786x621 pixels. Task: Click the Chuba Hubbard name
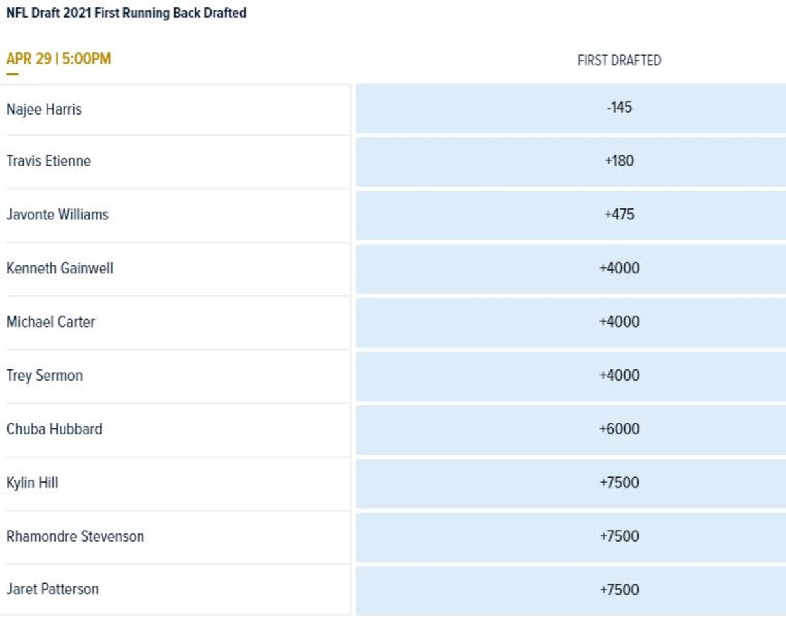tap(54, 430)
